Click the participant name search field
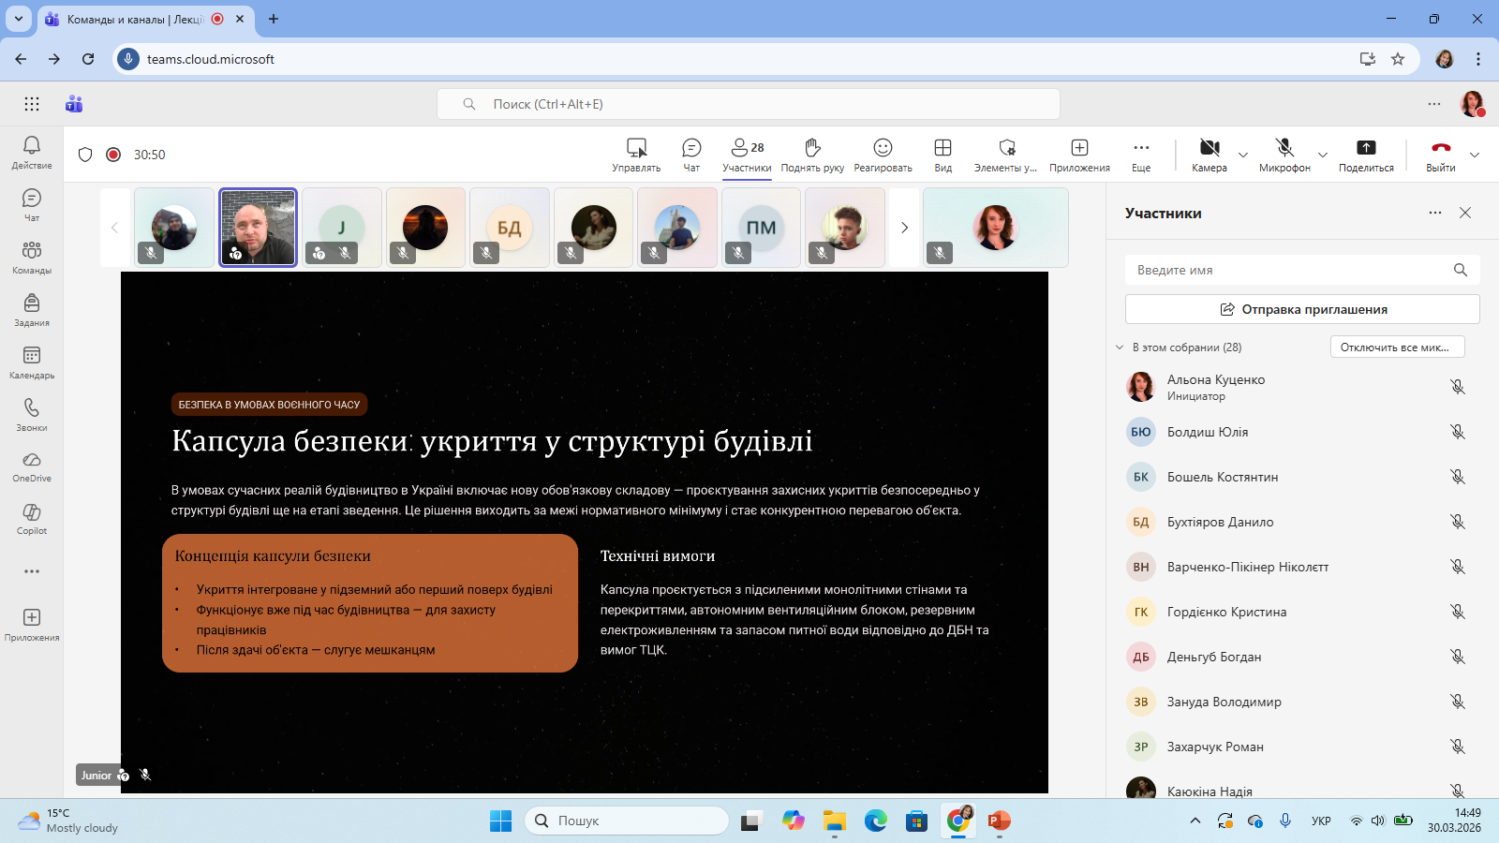1499x843 pixels. click(1288, 270)
